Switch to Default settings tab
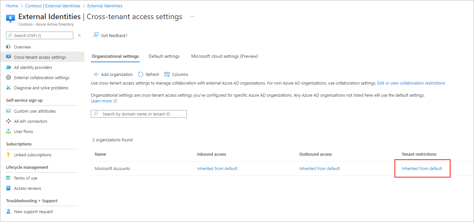 [x=164, y=56]
